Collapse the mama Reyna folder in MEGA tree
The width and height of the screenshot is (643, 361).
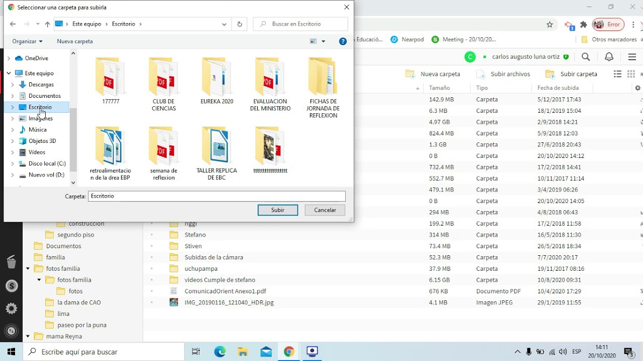[28, 336]
